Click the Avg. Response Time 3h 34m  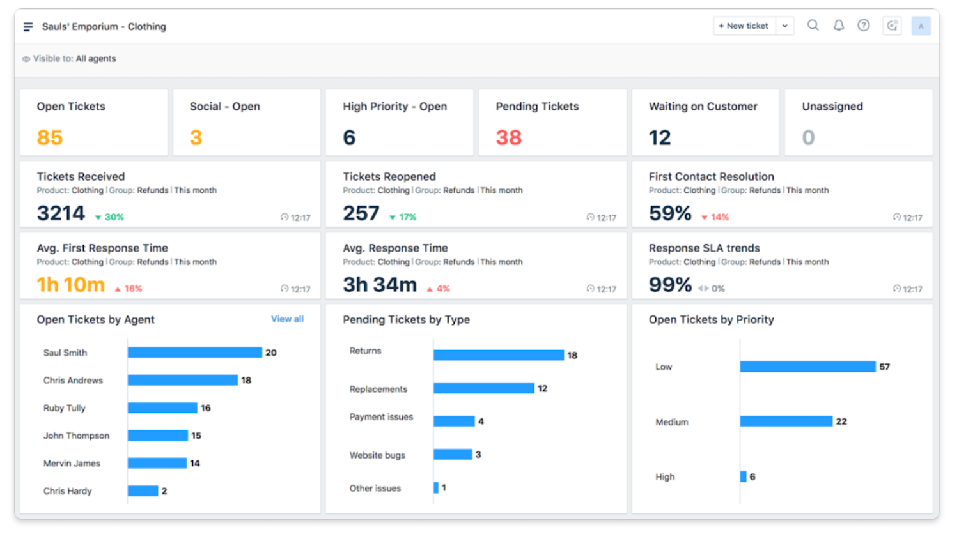[380, 285]
